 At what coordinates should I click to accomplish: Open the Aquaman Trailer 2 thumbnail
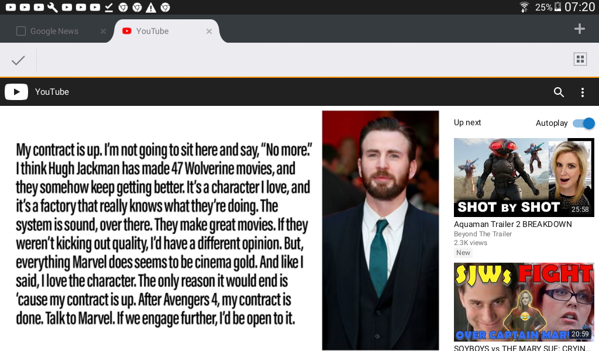(524, 178)
